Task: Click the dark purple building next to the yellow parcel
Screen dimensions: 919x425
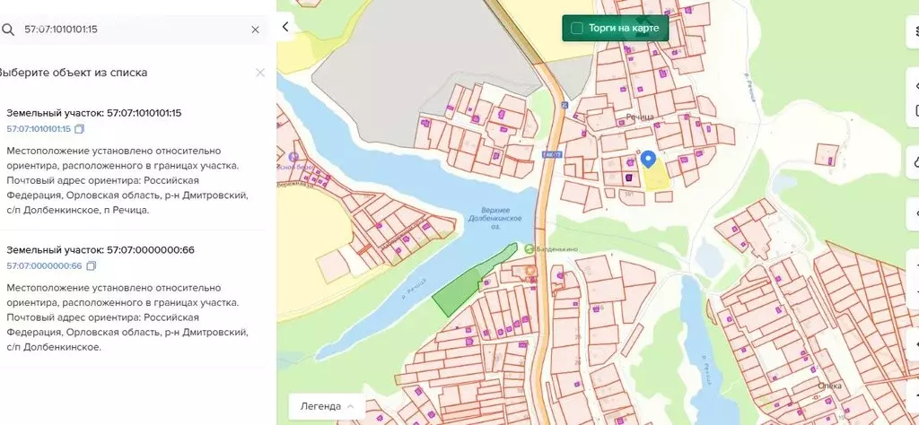Action: coord(629,178)
